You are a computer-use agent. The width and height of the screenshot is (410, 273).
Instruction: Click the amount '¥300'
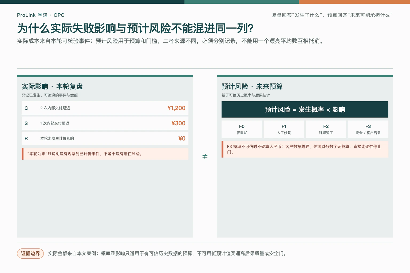(x=178, y=123)
